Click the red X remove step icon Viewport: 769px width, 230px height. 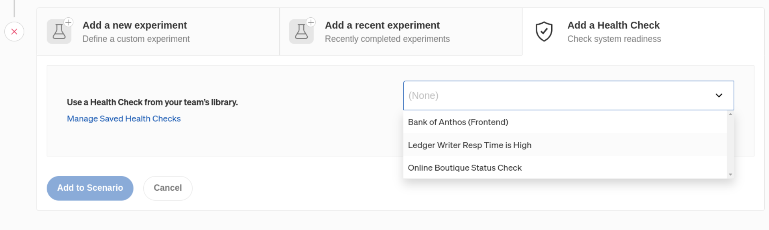(x=14, y=31)
